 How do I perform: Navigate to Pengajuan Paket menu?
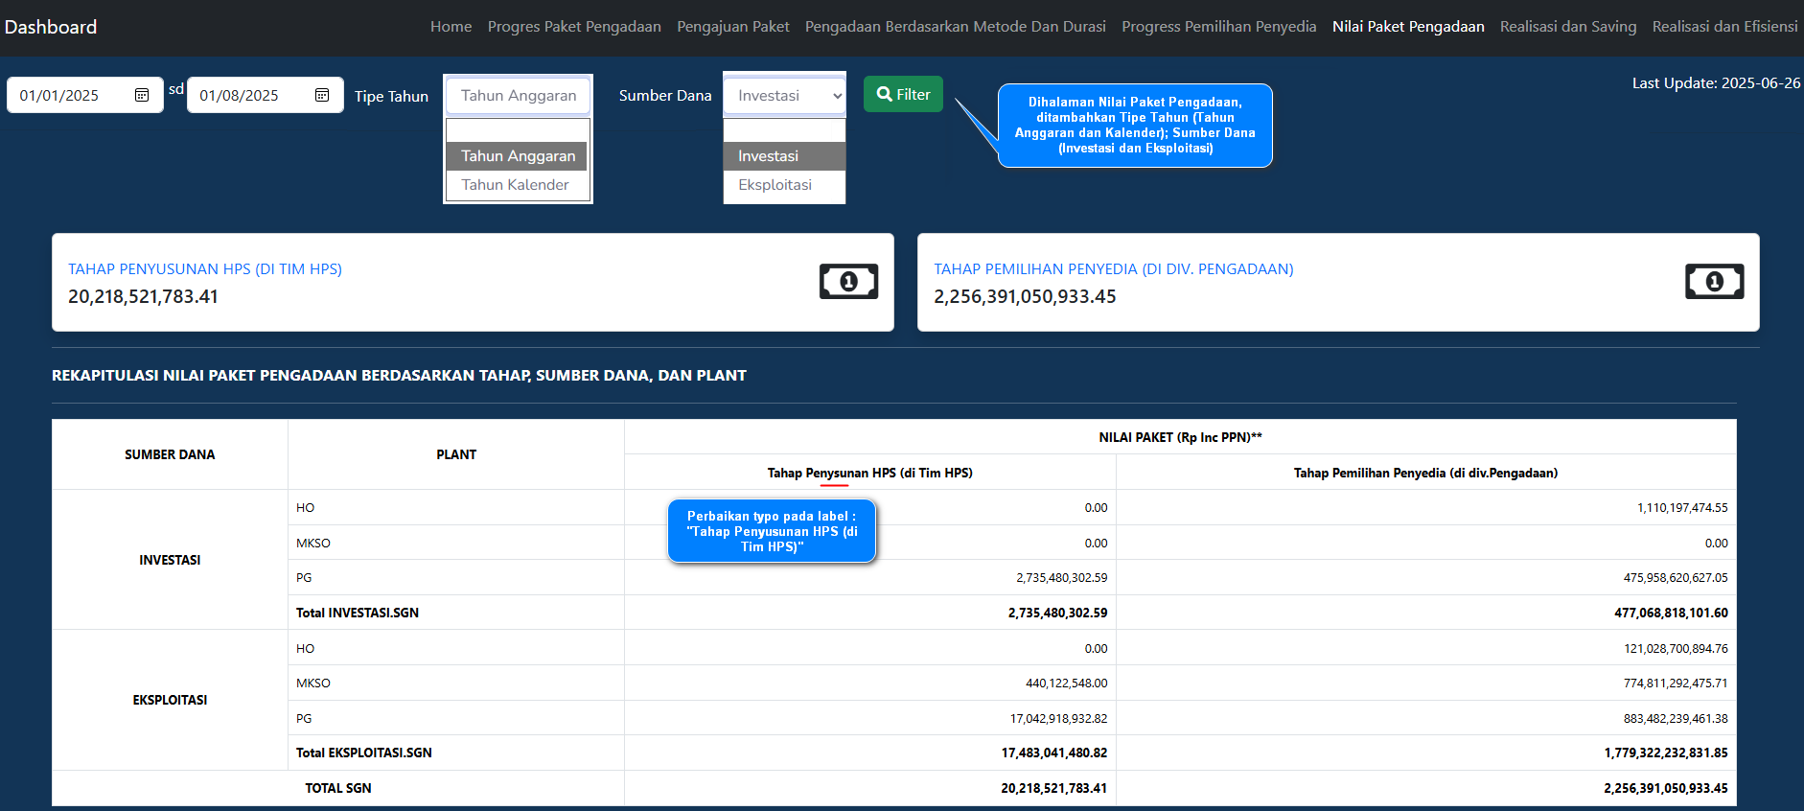tap(733, 27)
